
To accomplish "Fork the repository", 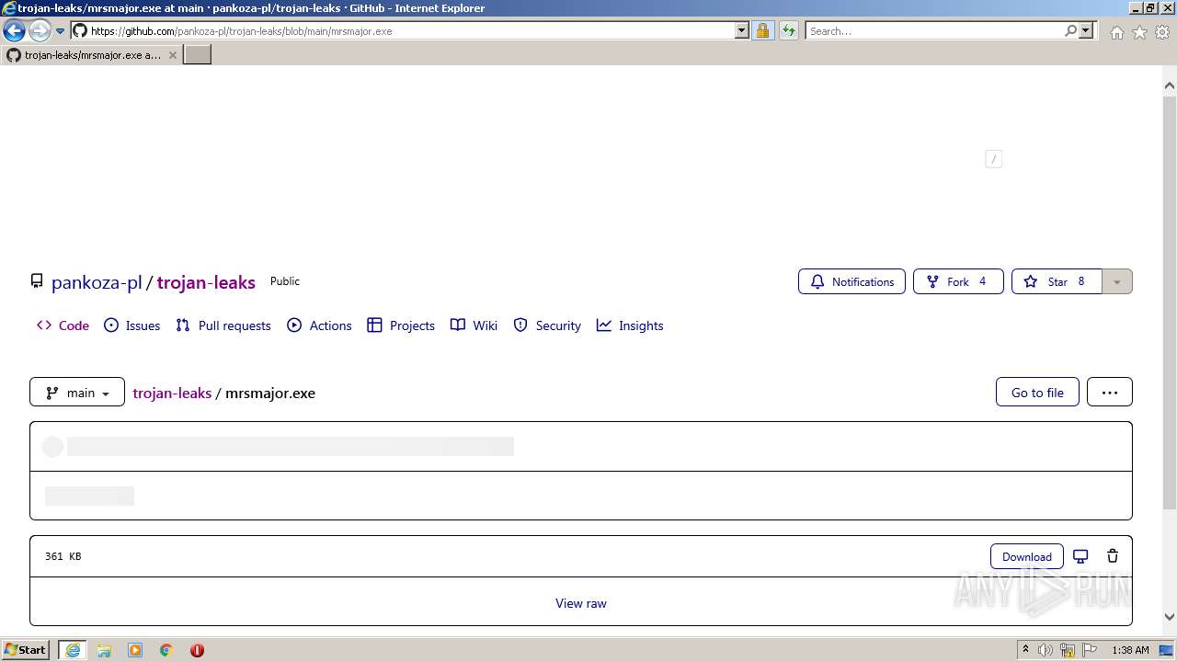I will pos(958,281).
